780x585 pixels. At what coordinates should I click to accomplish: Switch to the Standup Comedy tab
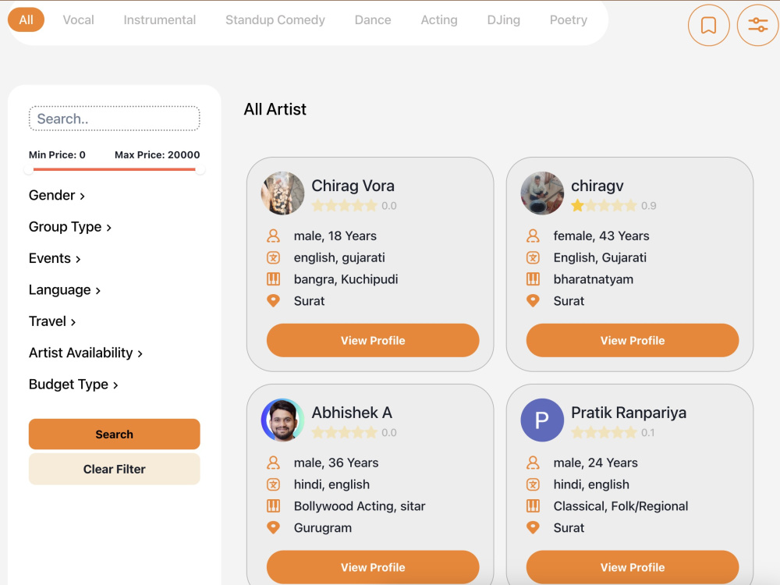coord(275,20)
